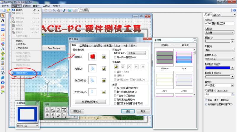Open the 页面(X) menu

[27, 6]
